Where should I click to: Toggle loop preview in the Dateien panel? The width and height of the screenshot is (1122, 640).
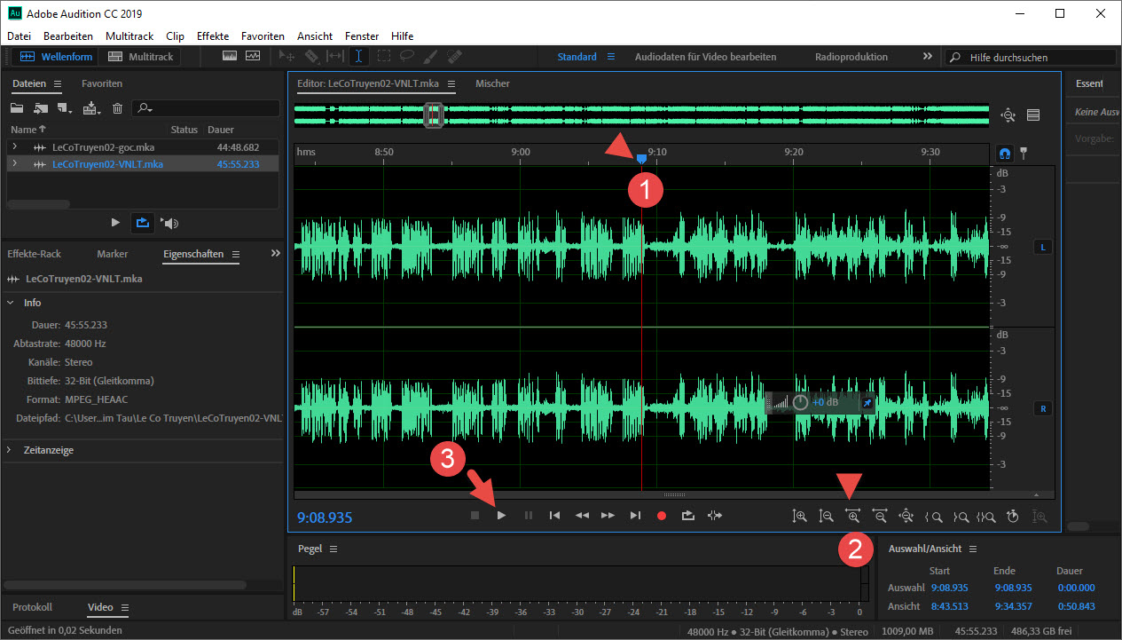pos(142,223)
